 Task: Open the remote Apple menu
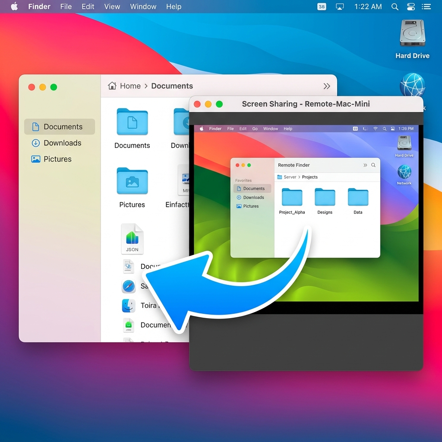[202, 129]
